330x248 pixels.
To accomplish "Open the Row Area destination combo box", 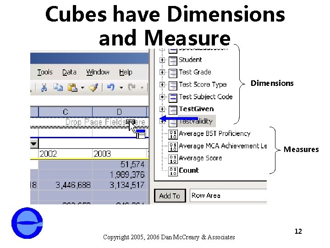I will 228,196.
